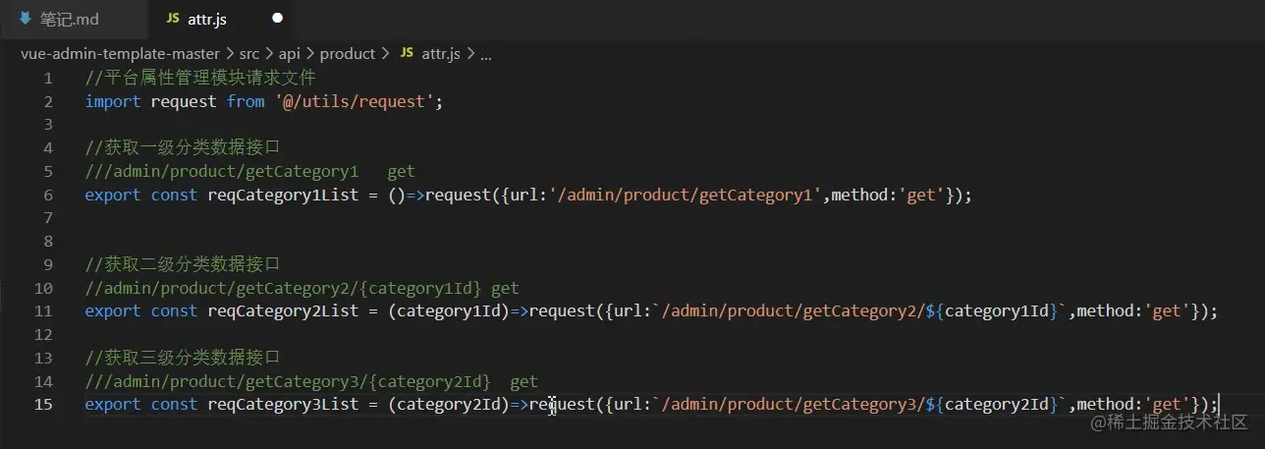Select the attr.js editor tab
This screenshot has height=449, width=1265.
tap(224, 19)
